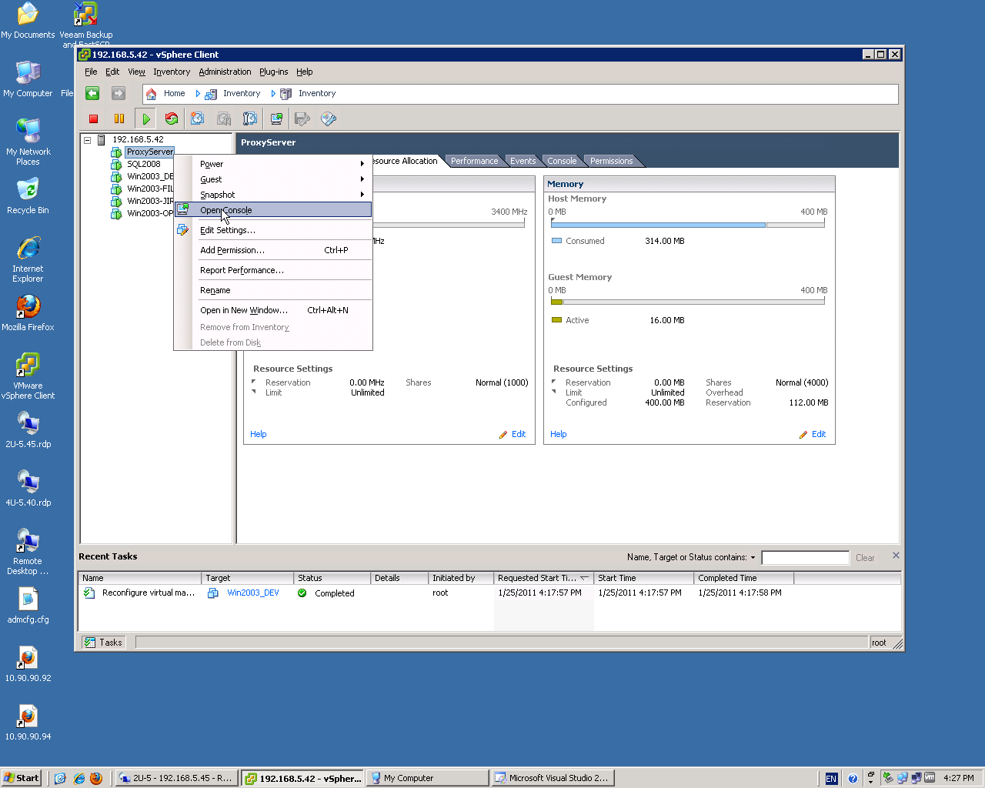Screen dimensions: 985x788
Task: Click the second Inventory breadcrumb
Action: click(x=317, y=94)
